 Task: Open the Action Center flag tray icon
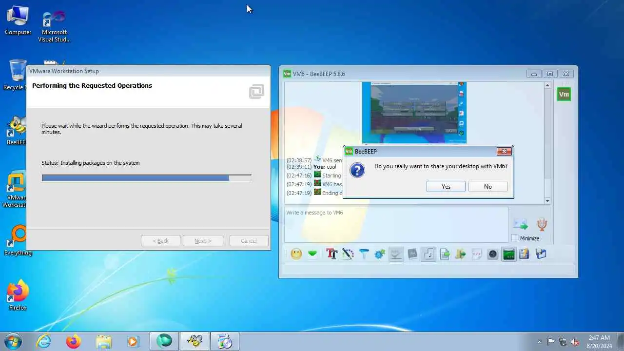click(x=551, y=342)
